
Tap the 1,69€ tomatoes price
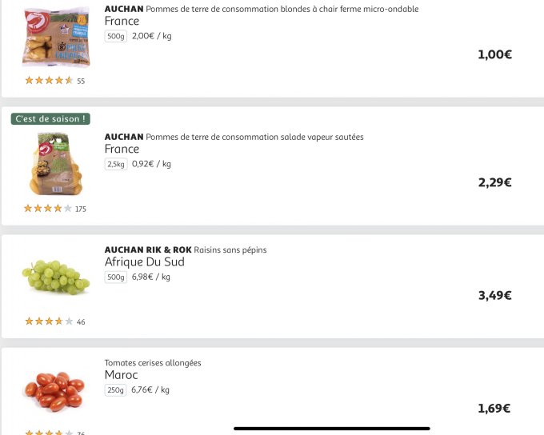point(494,409)
